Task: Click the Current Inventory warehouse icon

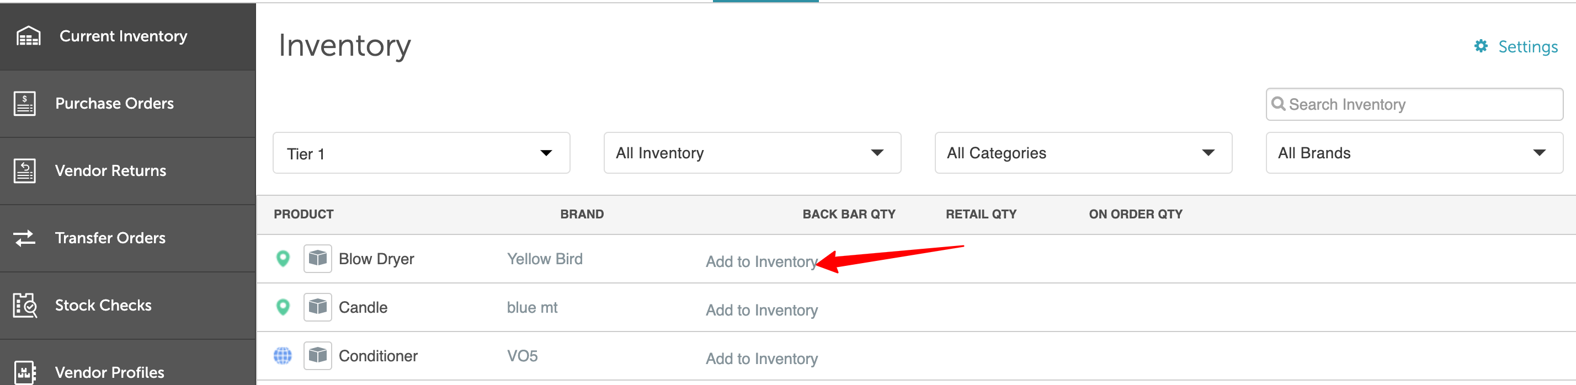Action: [28, 36]
